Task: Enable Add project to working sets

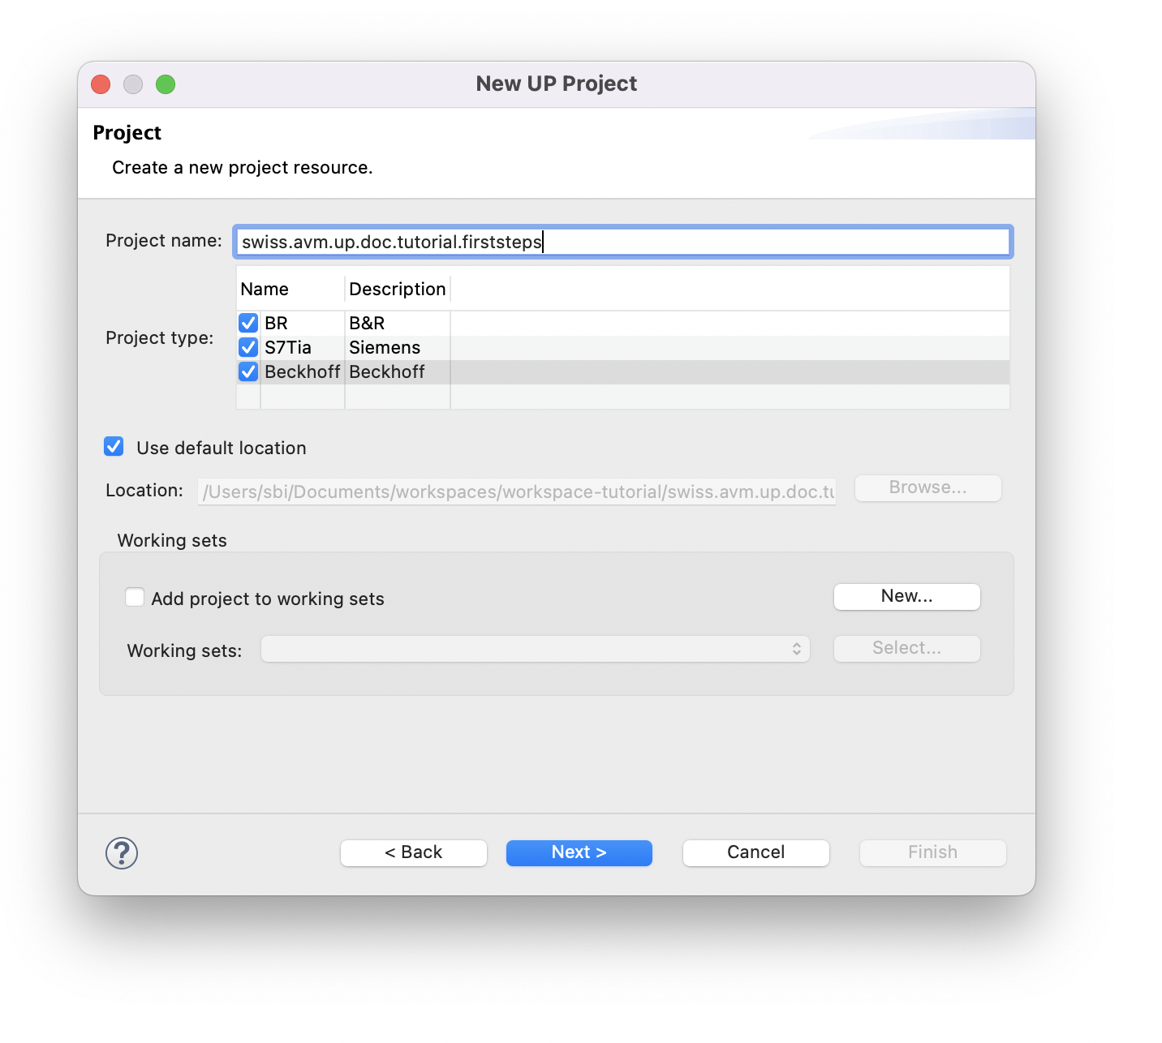Action: click(x=135, y=598)
